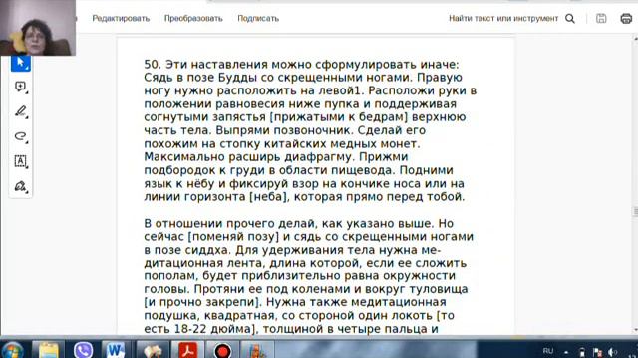
Task: Switch to Viber on the taskbar
Action: [x=83, y=350]
